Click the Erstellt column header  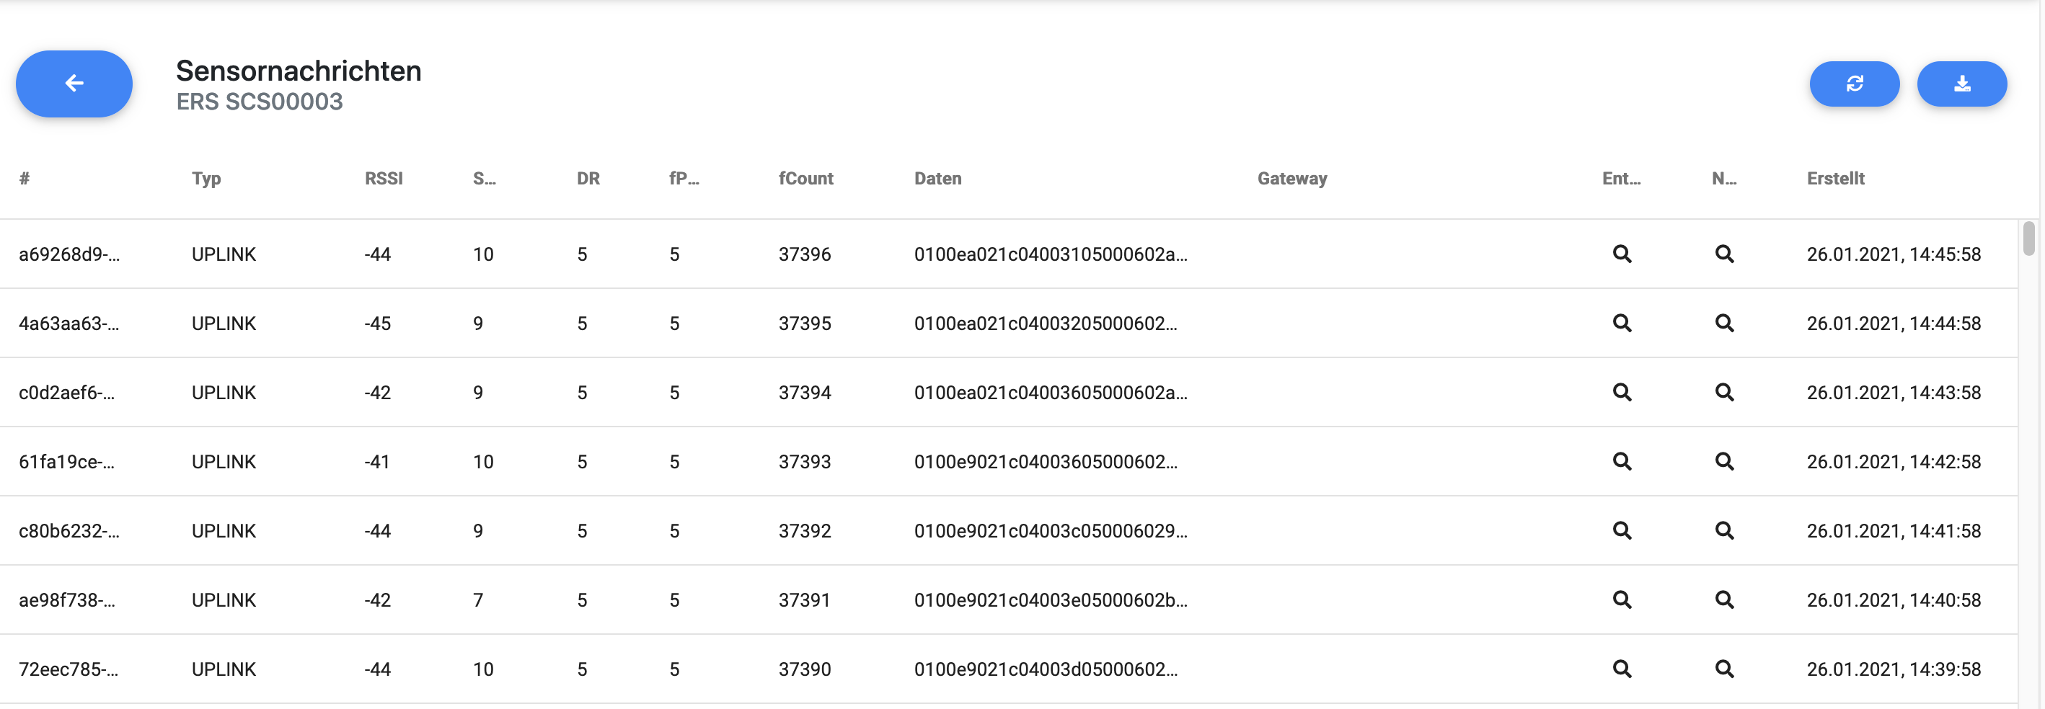(1834, 179)
